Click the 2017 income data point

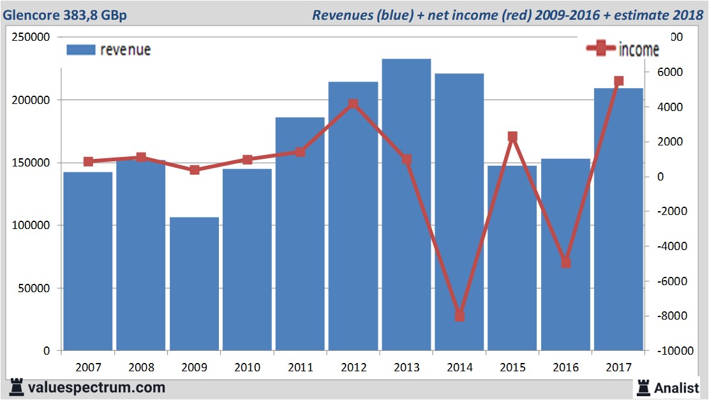(x=618, y=81)
